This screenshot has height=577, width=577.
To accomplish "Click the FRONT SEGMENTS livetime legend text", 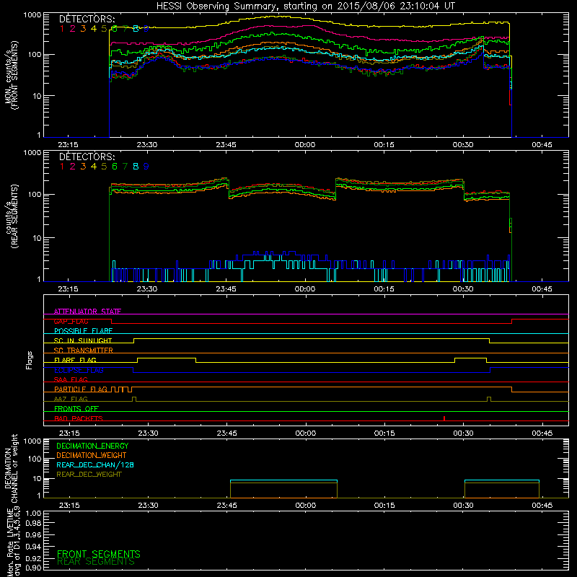I will tap(99, 554).
